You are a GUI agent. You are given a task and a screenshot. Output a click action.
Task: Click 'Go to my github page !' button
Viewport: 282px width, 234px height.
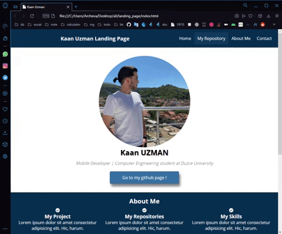[145, 178]
